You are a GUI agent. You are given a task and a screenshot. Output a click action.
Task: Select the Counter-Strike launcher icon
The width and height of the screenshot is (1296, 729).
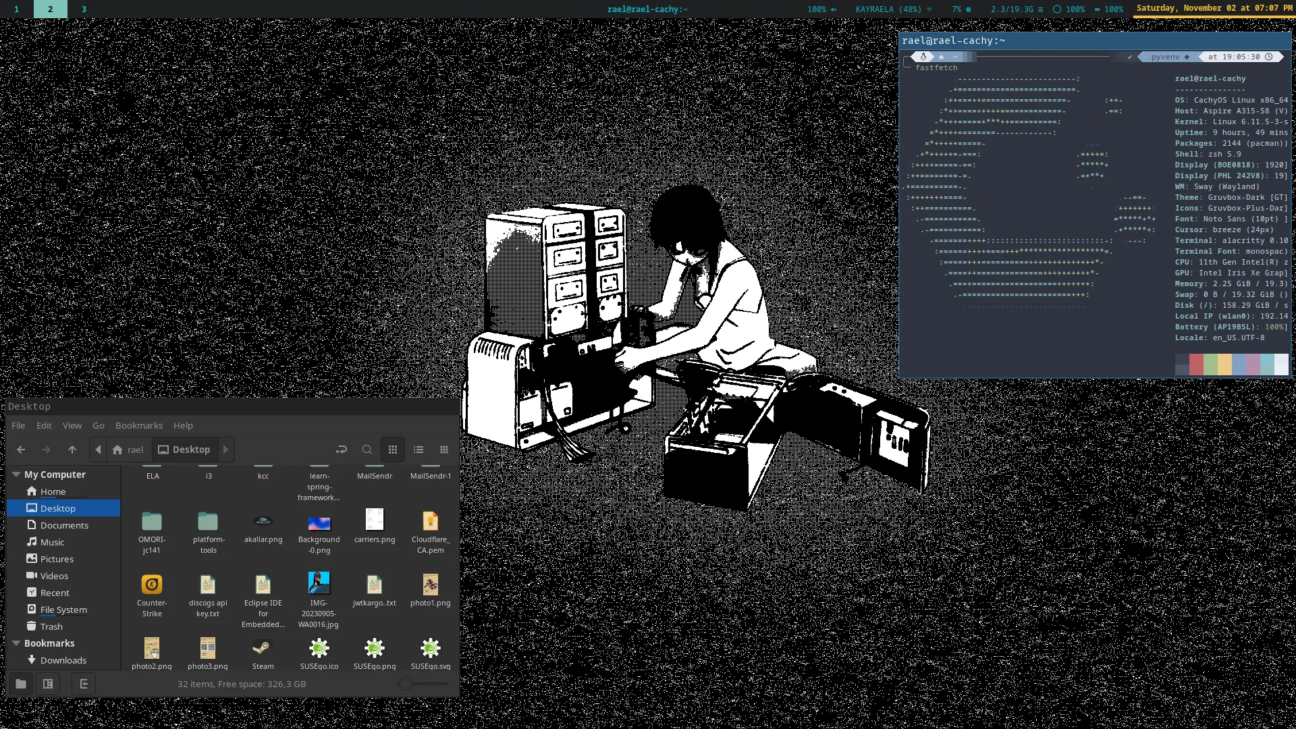[152, 595]
